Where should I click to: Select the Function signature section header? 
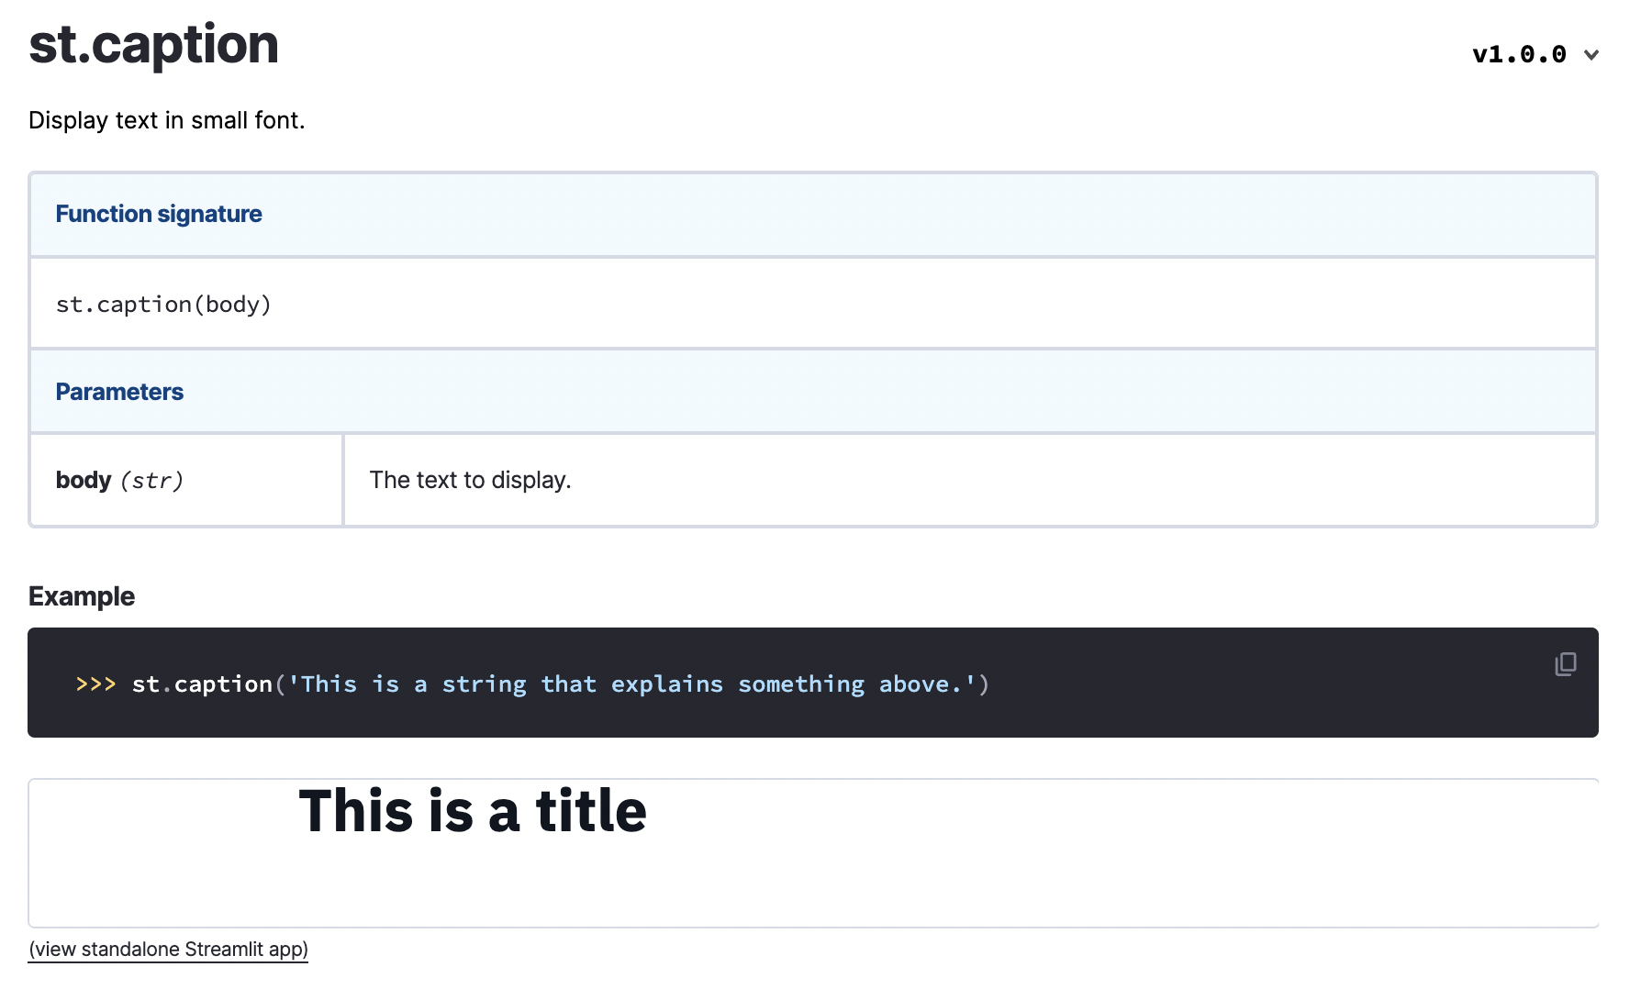coord(159,213)
